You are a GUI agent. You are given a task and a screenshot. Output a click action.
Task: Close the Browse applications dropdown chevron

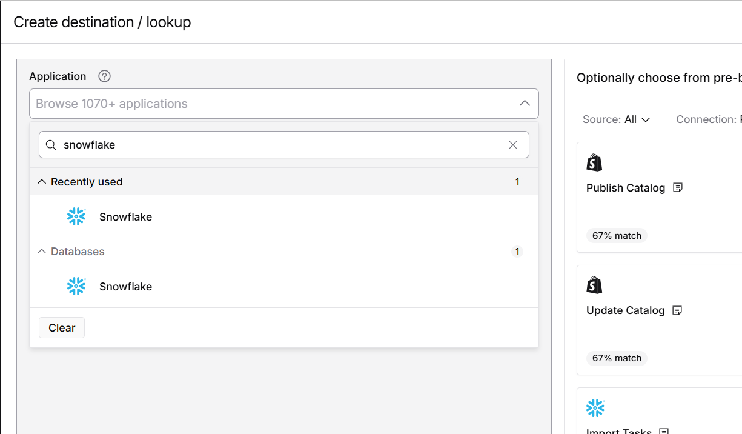pos(525,104)
